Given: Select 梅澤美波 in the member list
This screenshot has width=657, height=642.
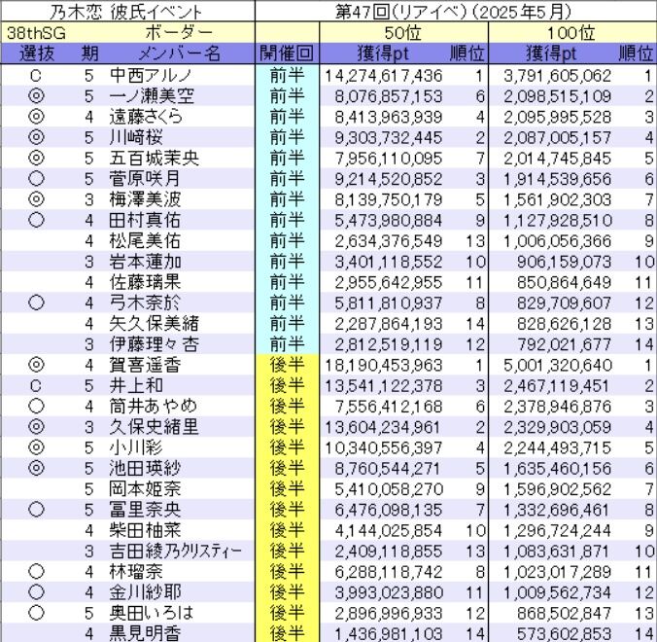Looking at the screenshot, I should 145,199.
